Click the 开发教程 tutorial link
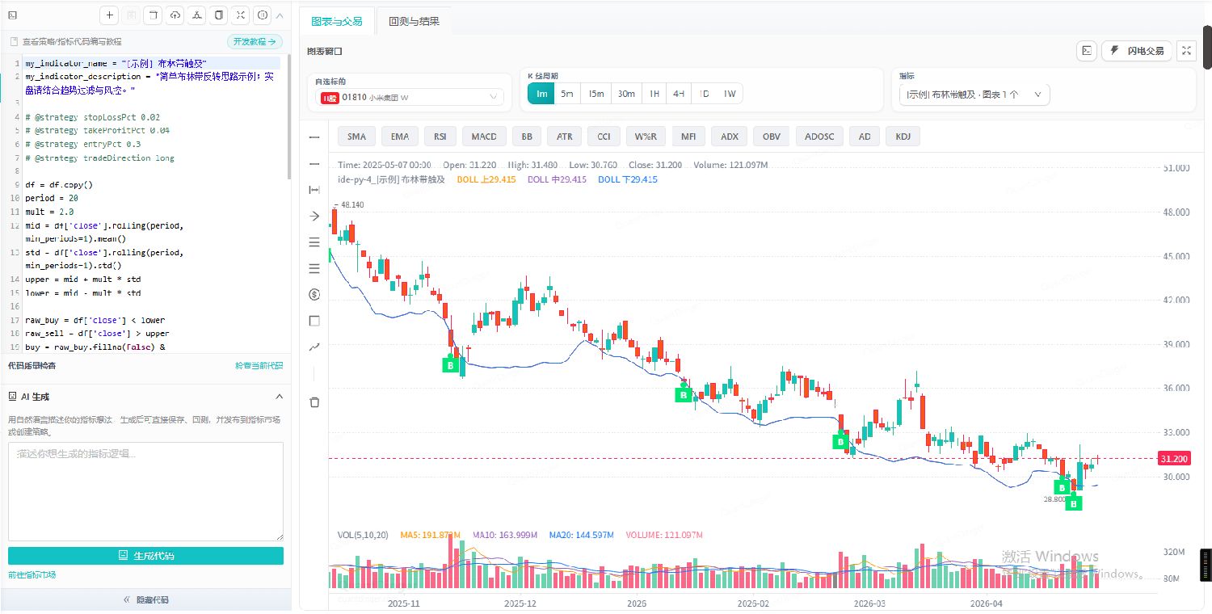Image resolution: width=1212 pixels, height=614 pixels. 255,41
